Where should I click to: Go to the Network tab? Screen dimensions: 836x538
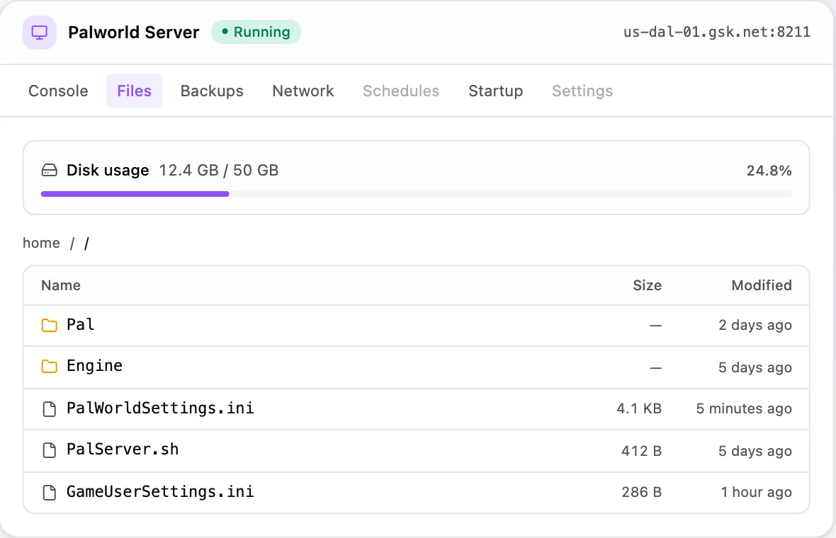(303, 91)
